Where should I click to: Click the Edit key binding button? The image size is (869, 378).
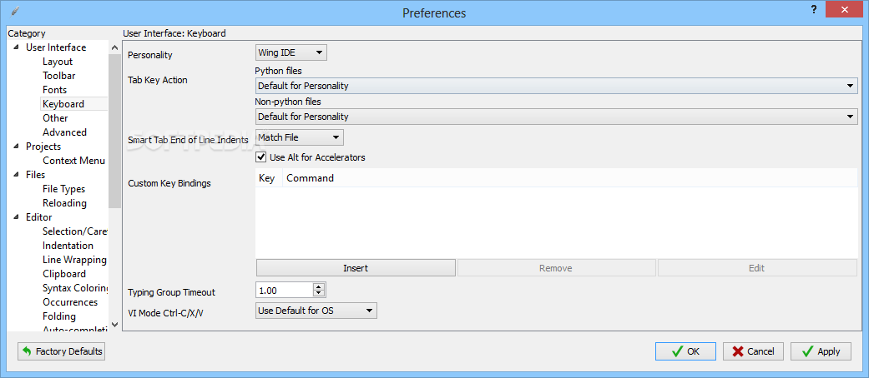pyautogui.click(x=756, y=268)
